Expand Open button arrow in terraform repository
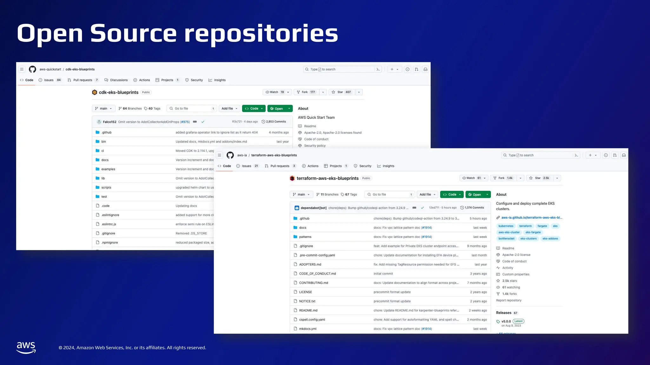 tap(487, 195)
